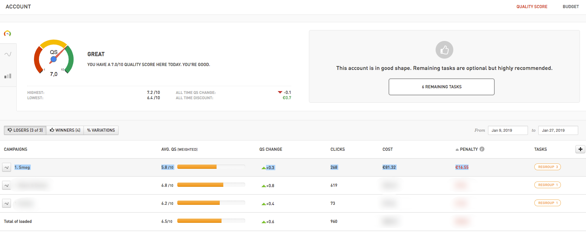Screen dimensions: 586x232
Task: Click the "Total of loaded" row label
Action: pyautogui.click(x=18, y=221)
